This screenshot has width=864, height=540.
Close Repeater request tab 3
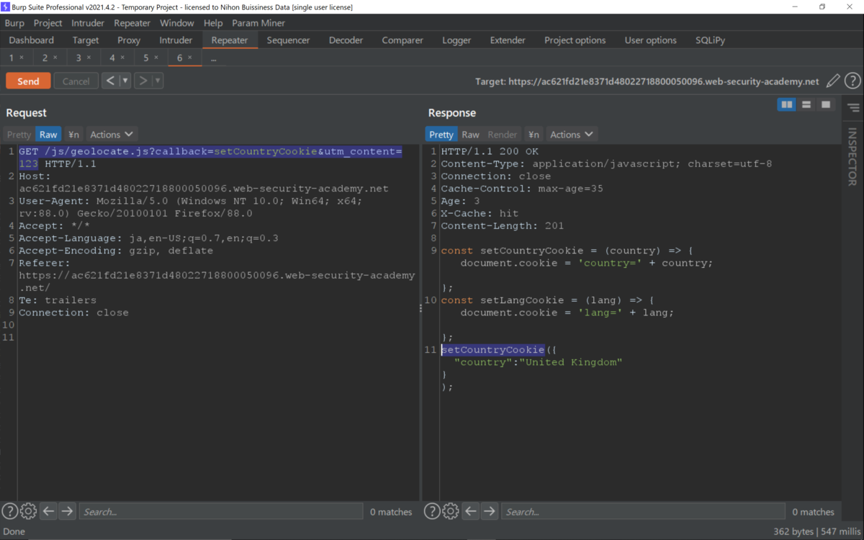[90, 58]
